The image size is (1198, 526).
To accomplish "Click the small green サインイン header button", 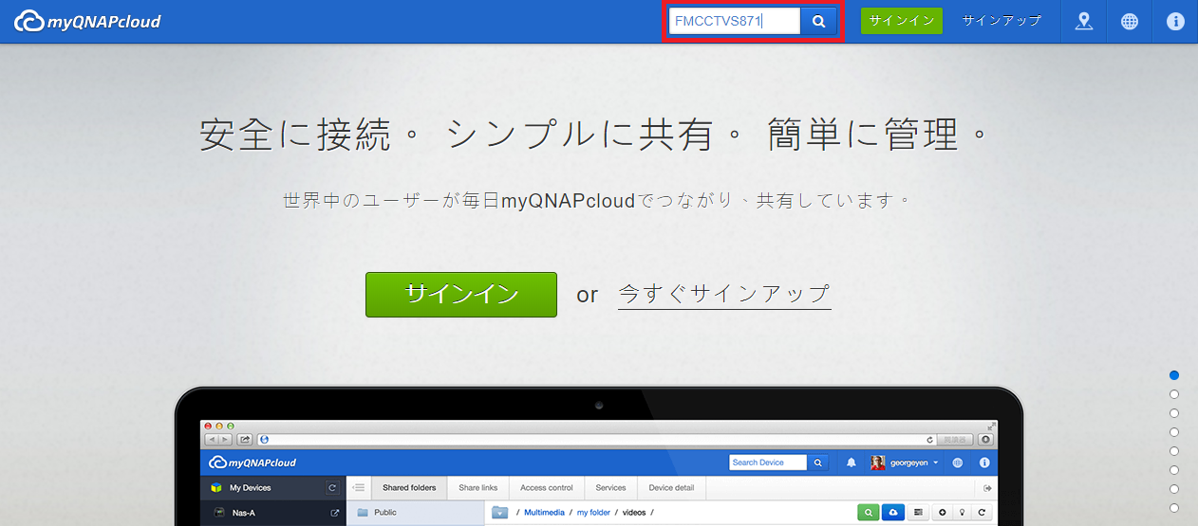I will pos(902,21).
